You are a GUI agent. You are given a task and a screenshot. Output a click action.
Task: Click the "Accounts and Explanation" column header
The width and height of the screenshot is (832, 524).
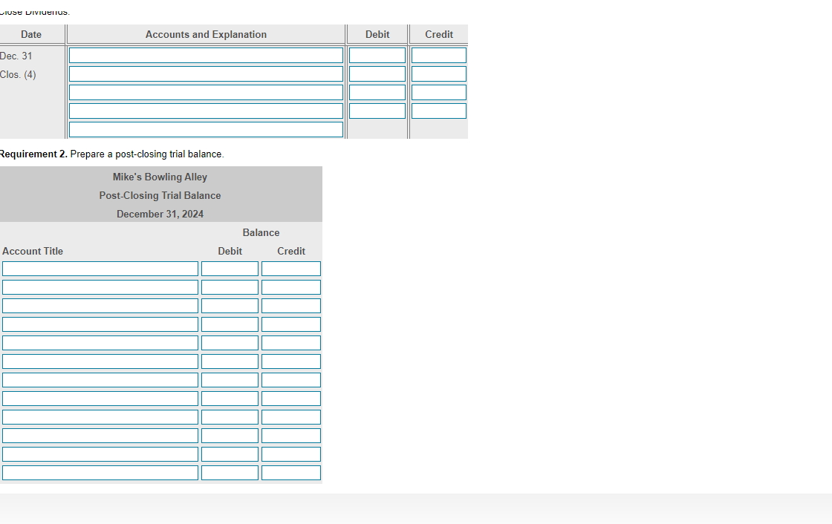(x=206, y=34)
